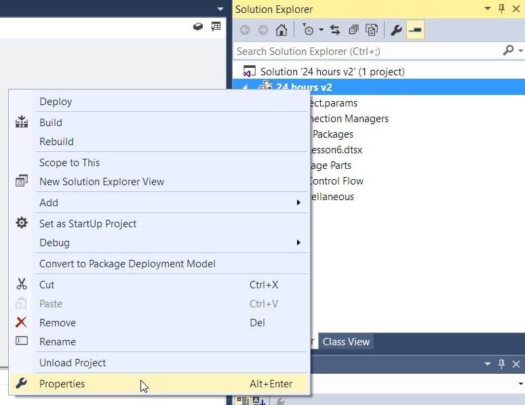
Task: Click the Categorized view icon in Properties panel
Action: pos(243,401)
